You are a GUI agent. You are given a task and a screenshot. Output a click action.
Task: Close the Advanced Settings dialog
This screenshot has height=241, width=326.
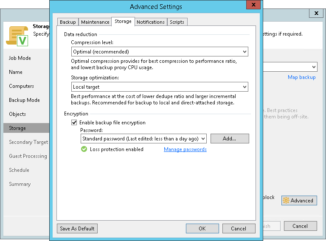pos(253,5)
